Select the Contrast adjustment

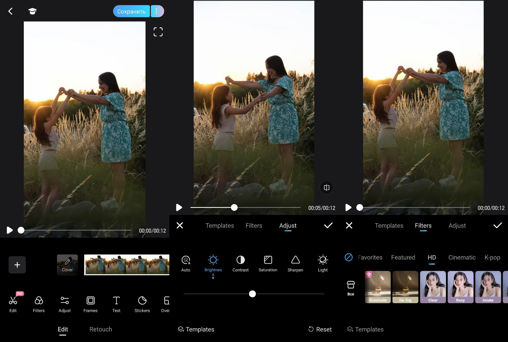(x=240, y=264)
